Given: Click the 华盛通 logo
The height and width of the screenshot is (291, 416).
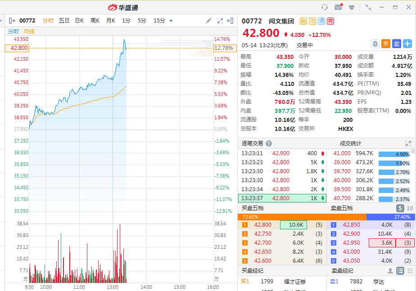Looking at the screenshot, I should click(x=123, y=7).
